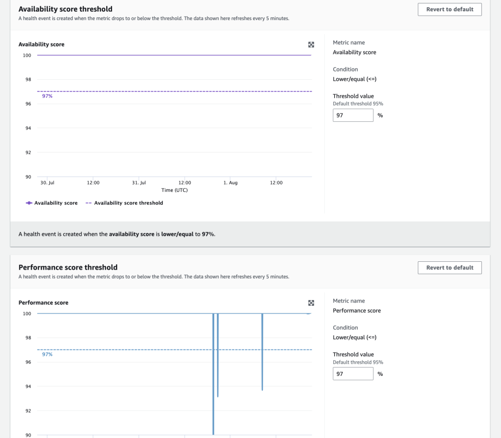The height and width of the screenshot is (438, 501).
Task: Click the % unit label beside the threshold input
Action: [380, 115]
